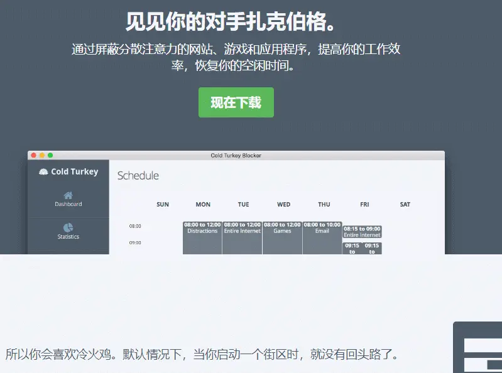
Task: Click the red close window dot
Action: click(x=34, y=155)
